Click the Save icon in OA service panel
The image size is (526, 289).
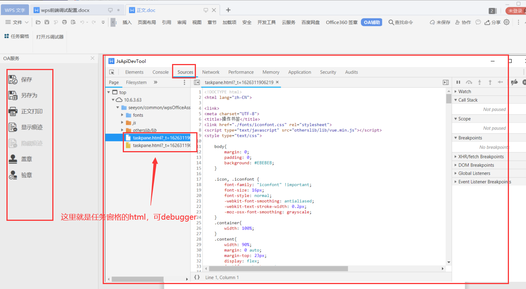click(13, 80)
